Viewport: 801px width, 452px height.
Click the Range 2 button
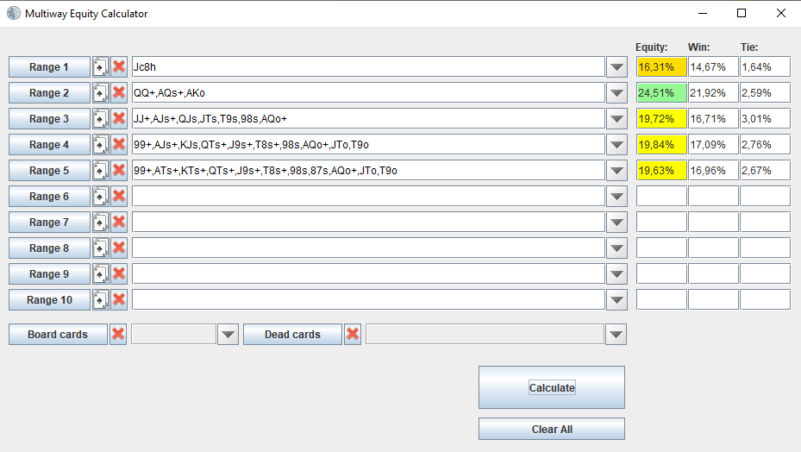tap(49, 92)
